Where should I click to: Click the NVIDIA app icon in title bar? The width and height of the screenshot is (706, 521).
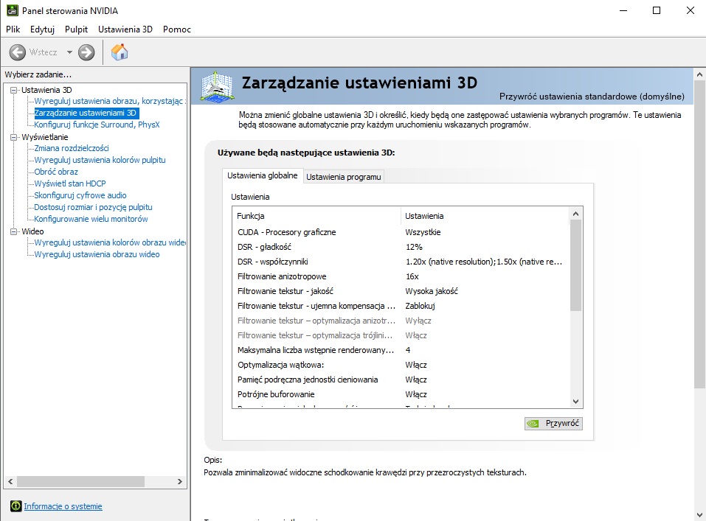coord(12,10)
